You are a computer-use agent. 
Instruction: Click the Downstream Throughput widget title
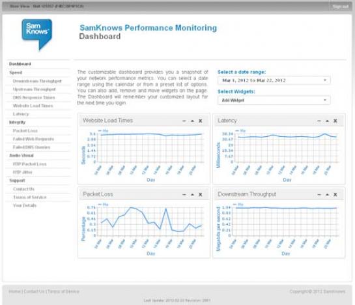(247, 194)
